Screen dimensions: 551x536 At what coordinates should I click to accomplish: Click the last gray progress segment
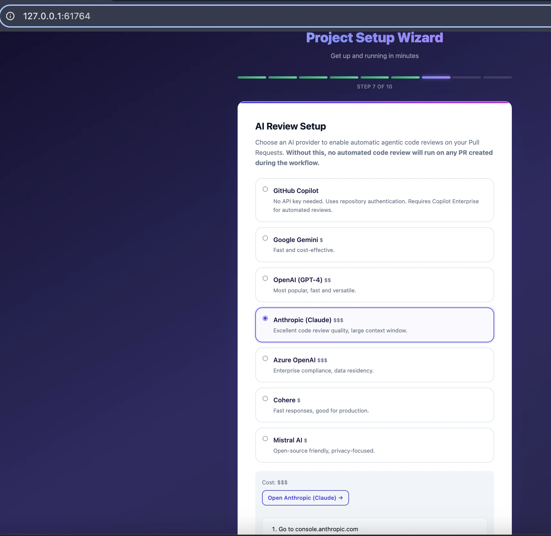pyautogui.click(x=497, y=77)
